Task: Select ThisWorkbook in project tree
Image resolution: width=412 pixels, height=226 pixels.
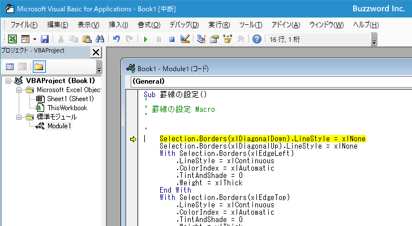Action: pyautogui.click(x=67, y=108)
